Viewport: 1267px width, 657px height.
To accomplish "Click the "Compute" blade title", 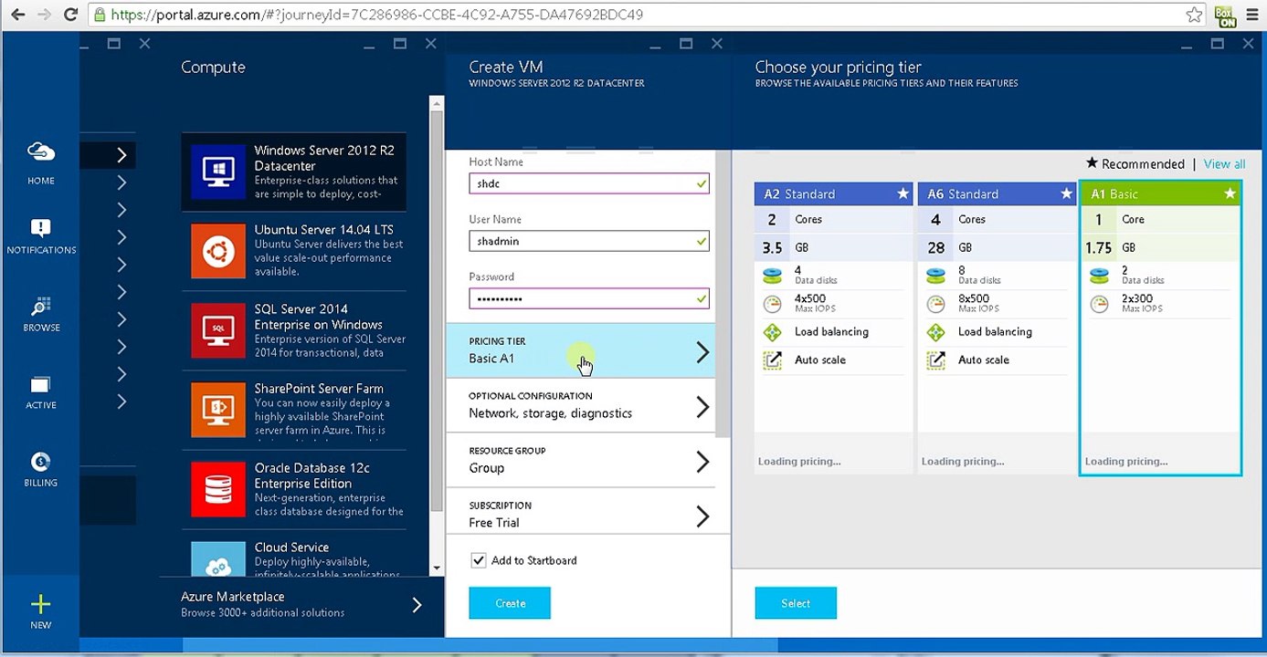I will (x=213, y=67).
